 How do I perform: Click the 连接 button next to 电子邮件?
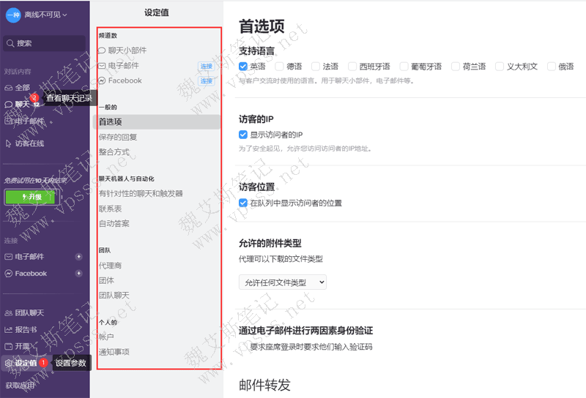(207, 66)
